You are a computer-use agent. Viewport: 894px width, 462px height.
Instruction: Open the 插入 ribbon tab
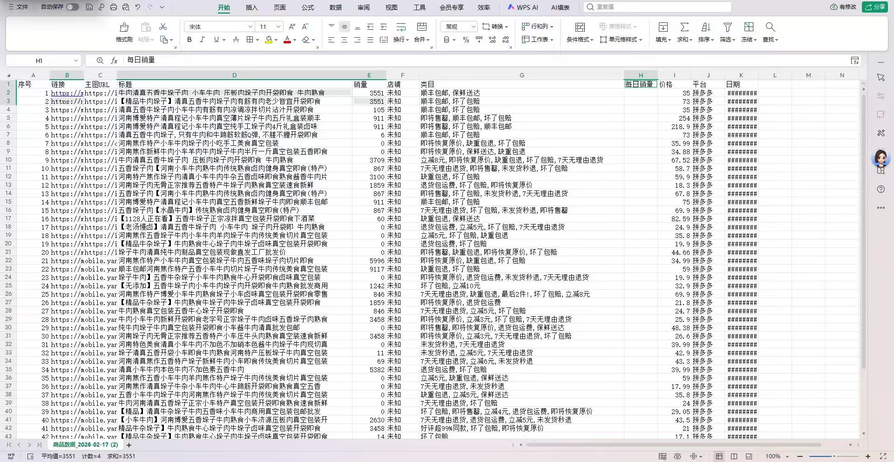(x=251, y=7)
